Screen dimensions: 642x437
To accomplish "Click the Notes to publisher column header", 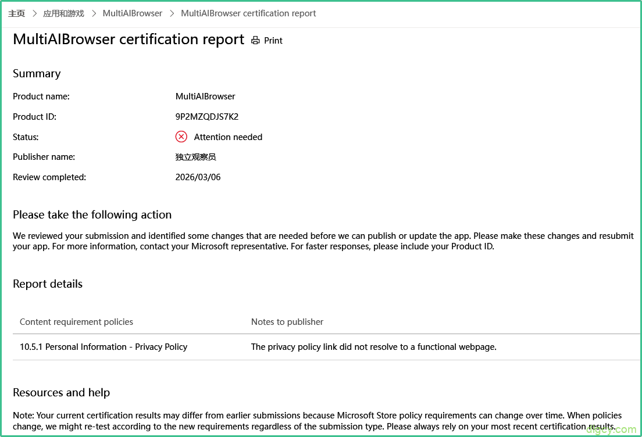I will 287,322.
